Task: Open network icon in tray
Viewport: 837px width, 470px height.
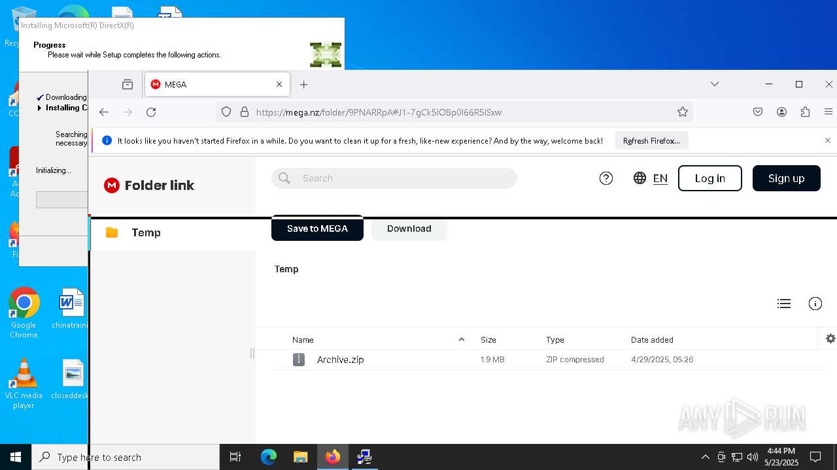Action: 737,457
